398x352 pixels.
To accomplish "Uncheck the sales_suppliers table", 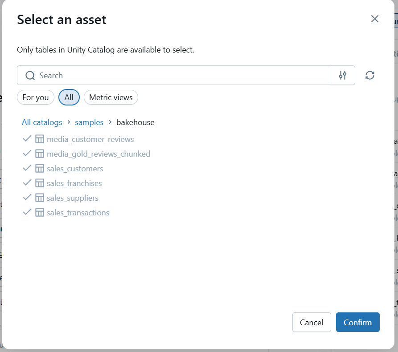I will click(27, 198).
